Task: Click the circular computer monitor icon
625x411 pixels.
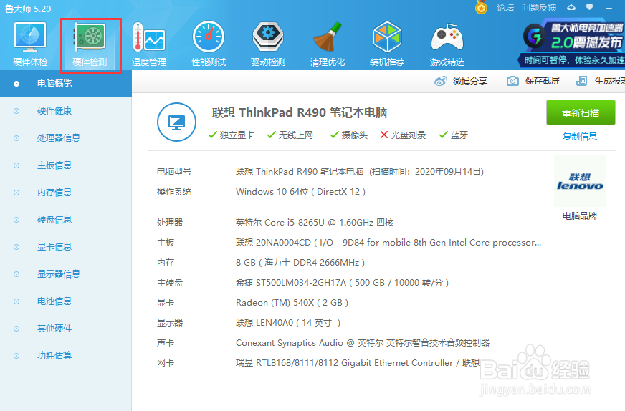Action: click(x=176, y=122)
